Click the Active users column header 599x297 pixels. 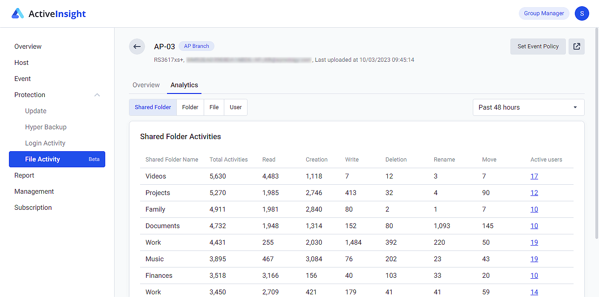pyautogui.click(x=546, y=160)
